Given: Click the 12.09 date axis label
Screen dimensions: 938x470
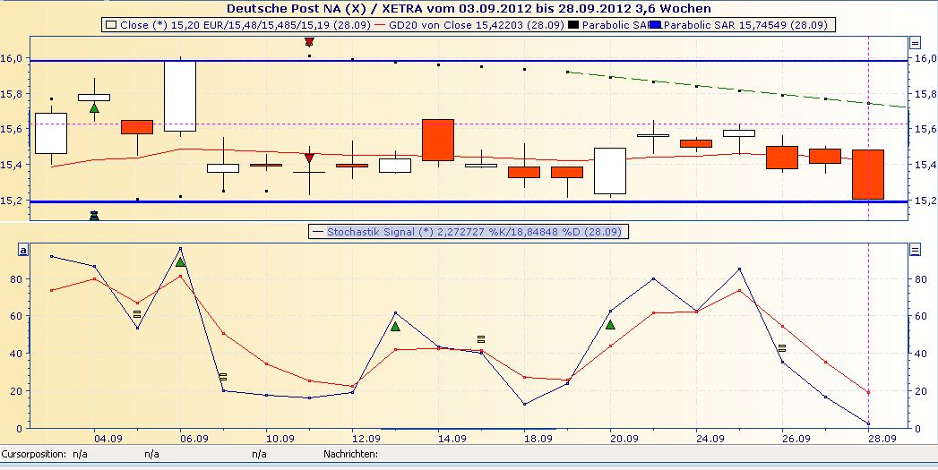Looking at the screenshot, I should [x=366, y=439].
